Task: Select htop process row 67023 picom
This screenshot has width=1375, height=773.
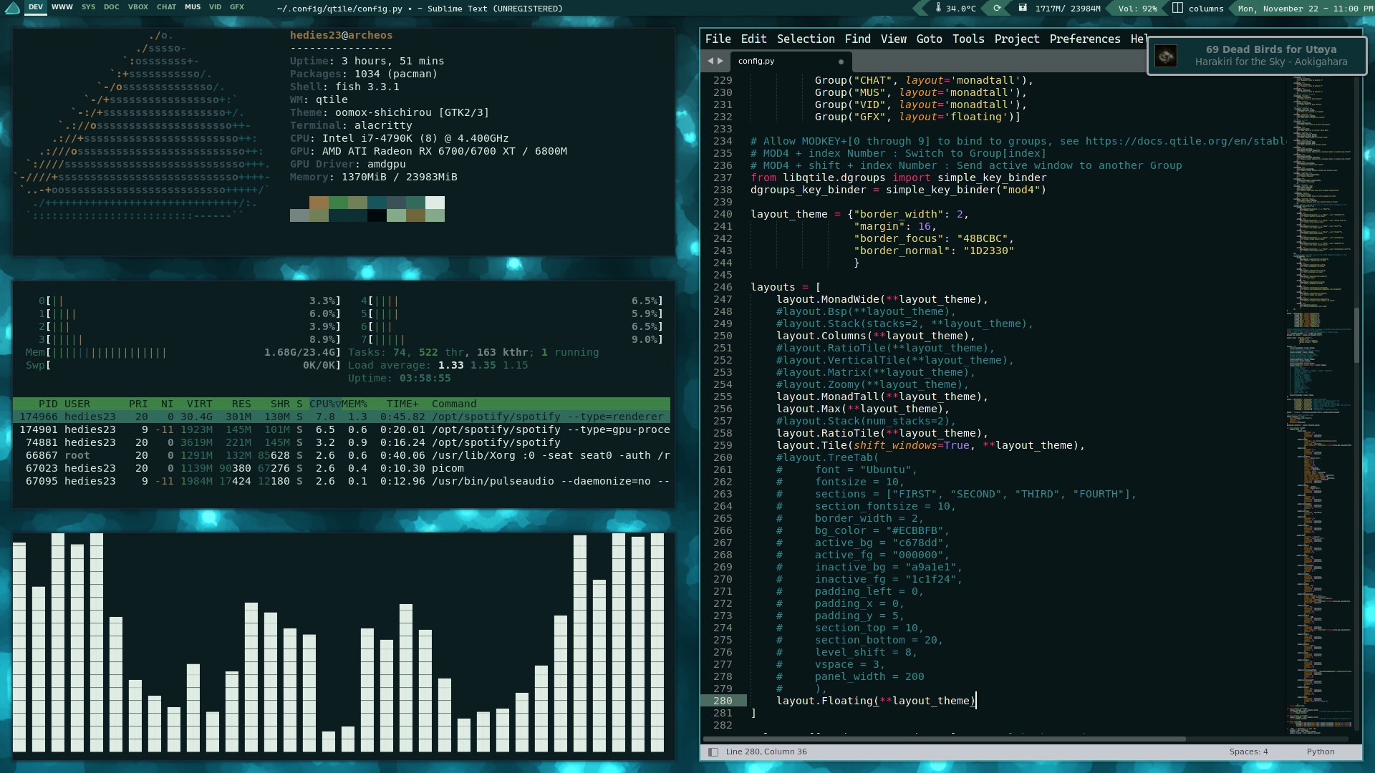Action: (342, 468)
